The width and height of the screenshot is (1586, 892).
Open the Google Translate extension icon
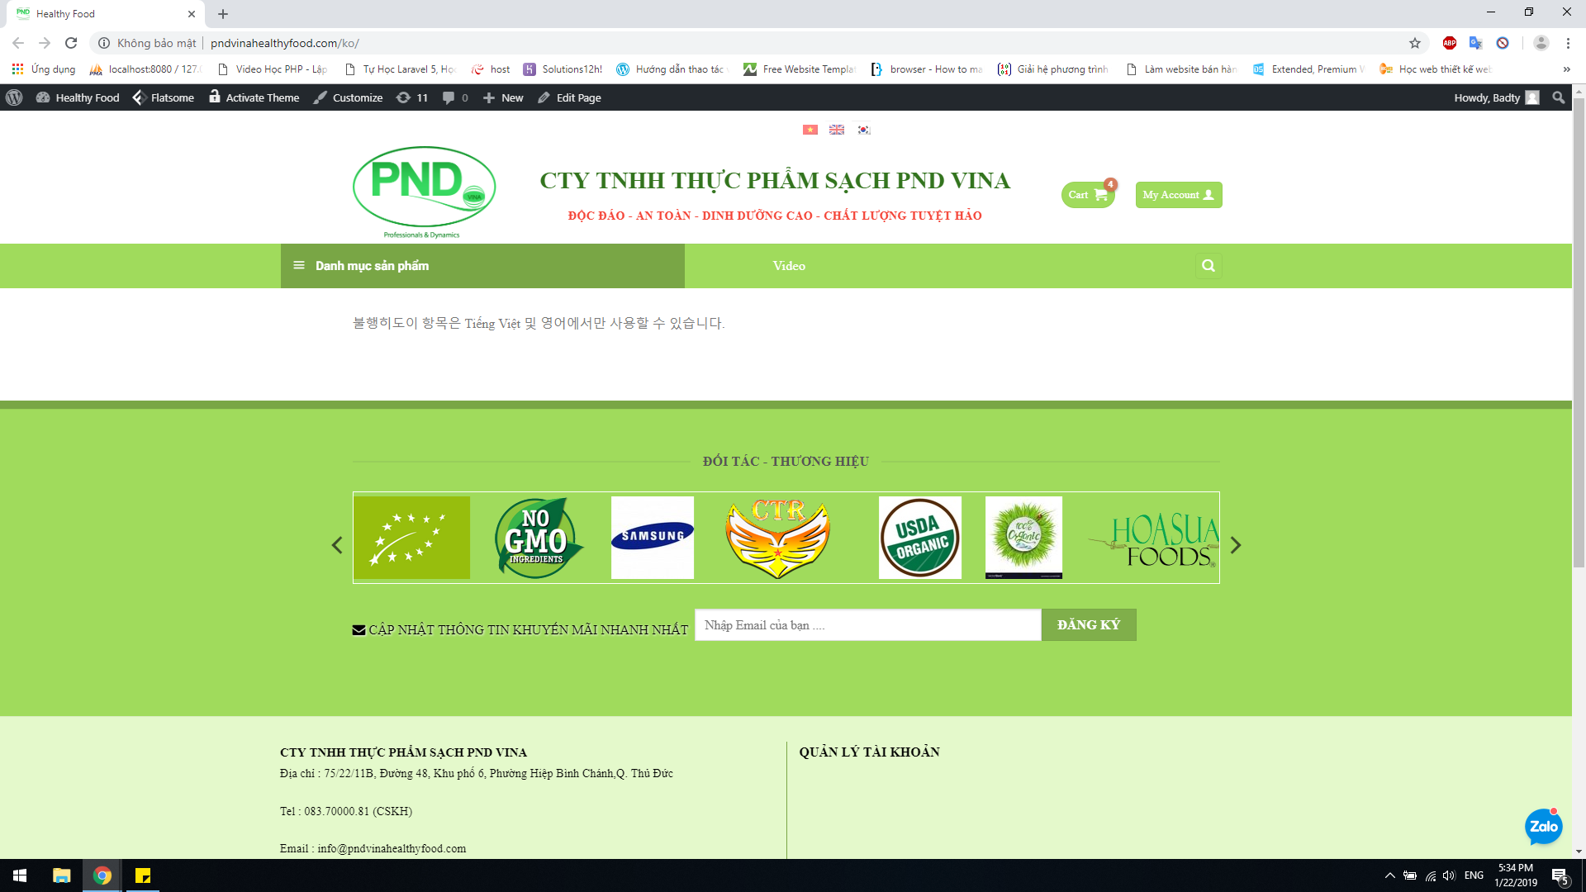1476,43
